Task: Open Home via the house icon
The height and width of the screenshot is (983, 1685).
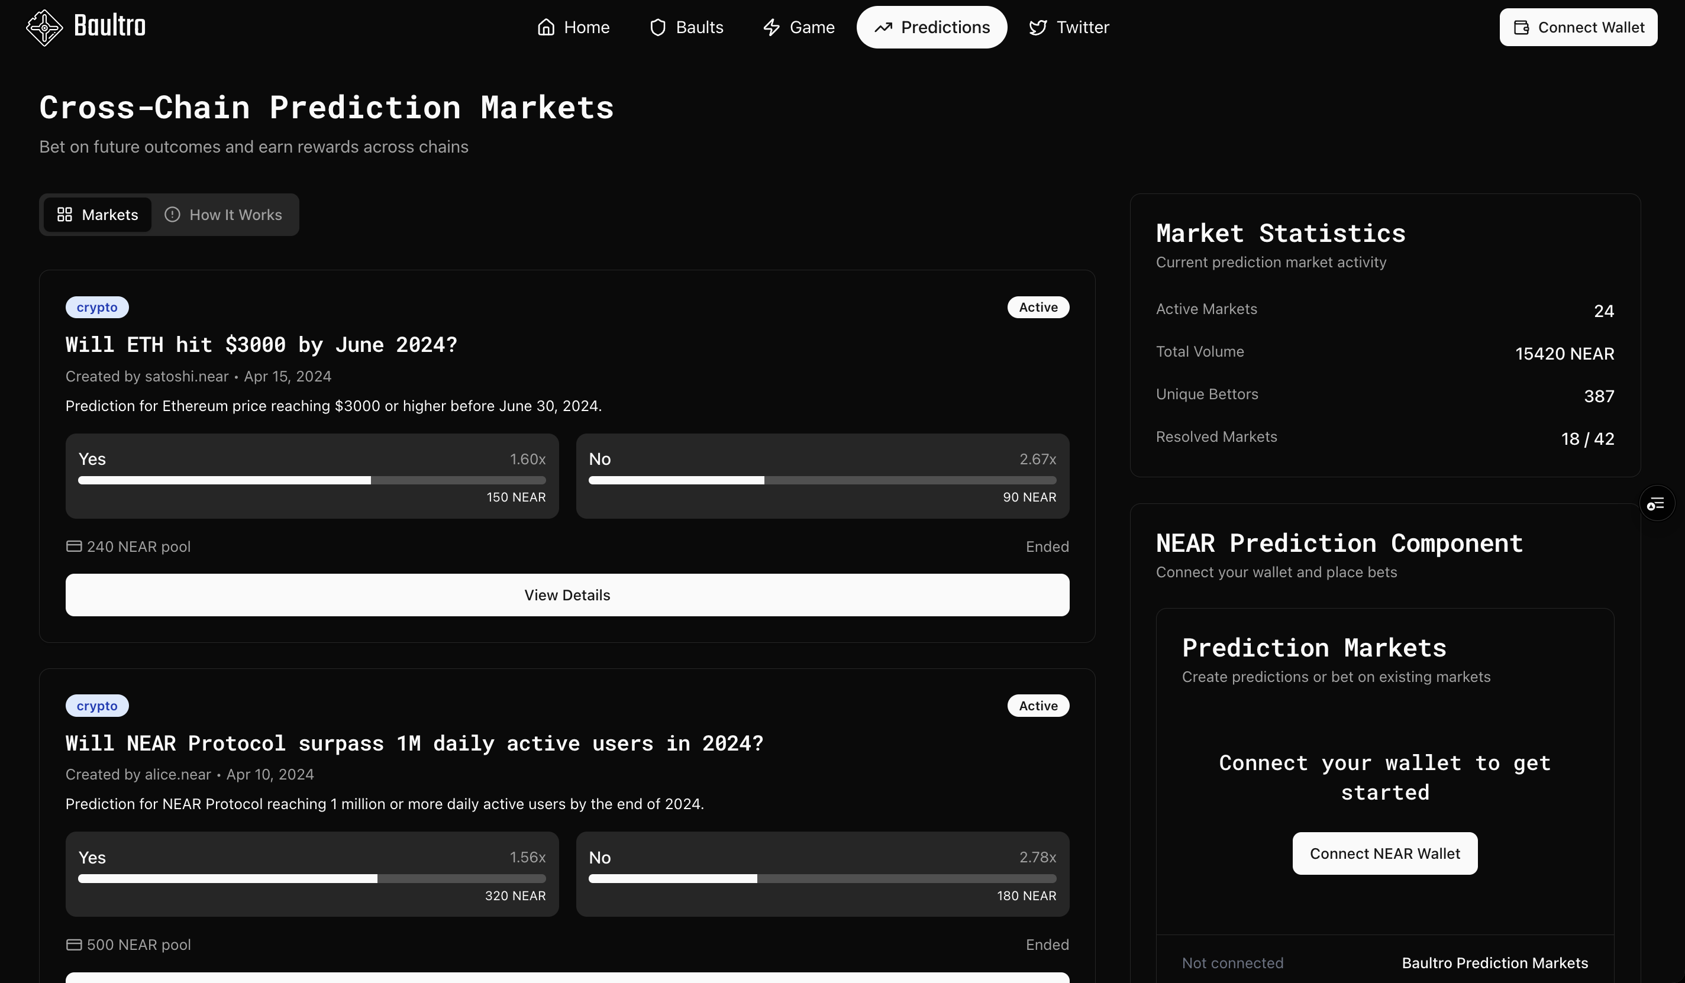Action: [546, 27]
